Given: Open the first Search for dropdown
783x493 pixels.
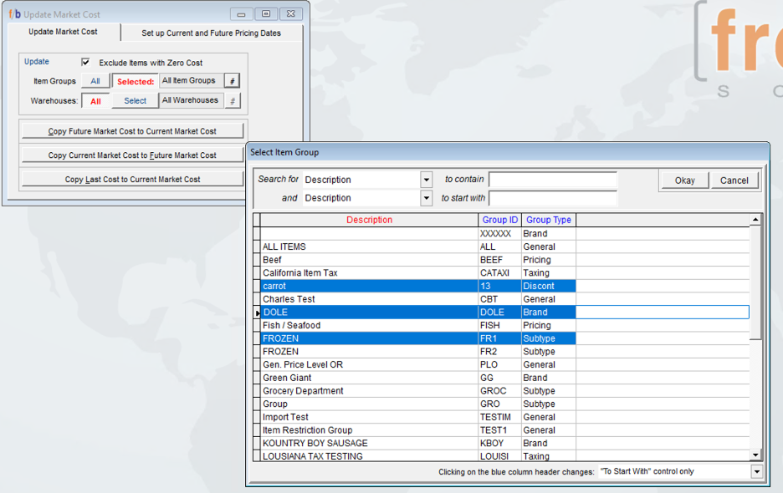Looking at the screenshot, I should tap(426, 180).
